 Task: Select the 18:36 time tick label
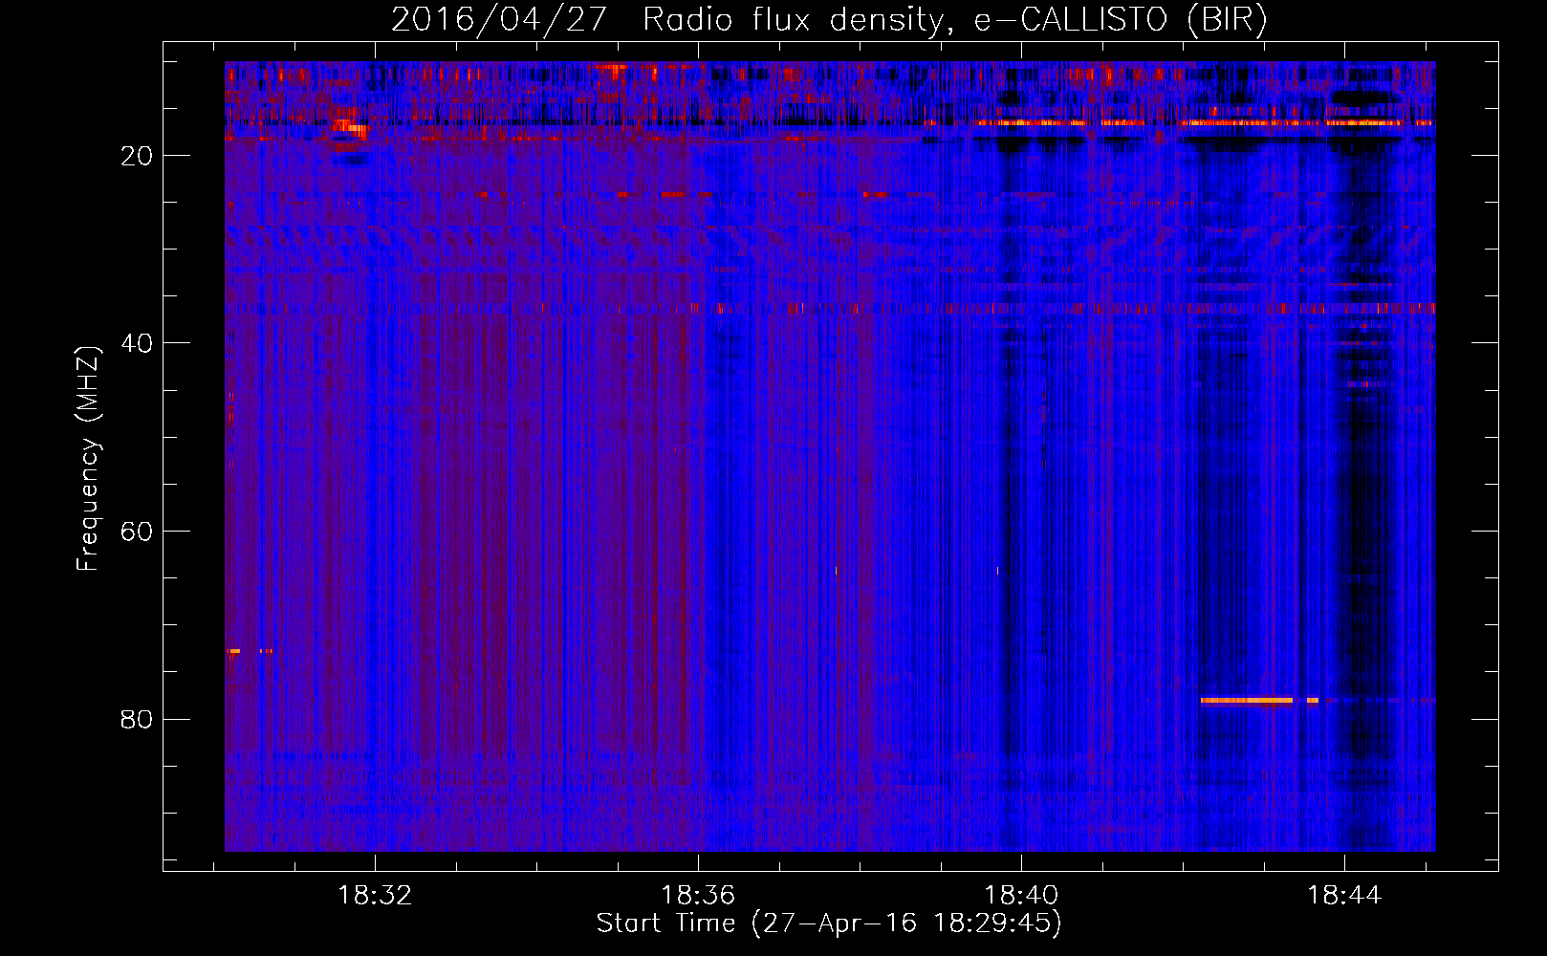698,896
